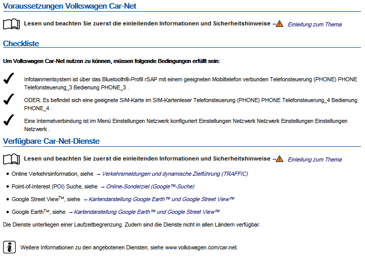The width and height of the screenshot is (365, 257).
Task: Click the Checkliste section heading
Action: (21, 44)
